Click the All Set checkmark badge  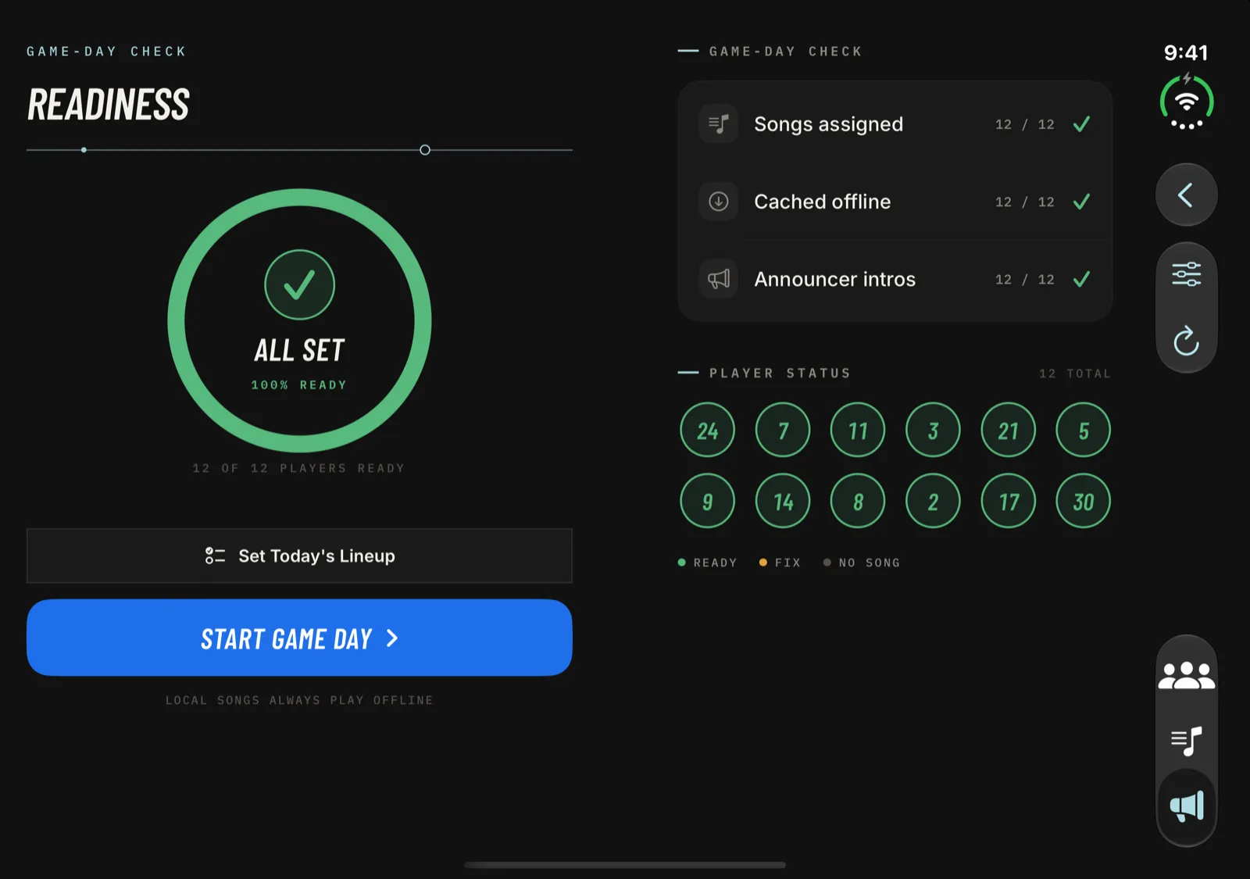click(x=299, y=284)
